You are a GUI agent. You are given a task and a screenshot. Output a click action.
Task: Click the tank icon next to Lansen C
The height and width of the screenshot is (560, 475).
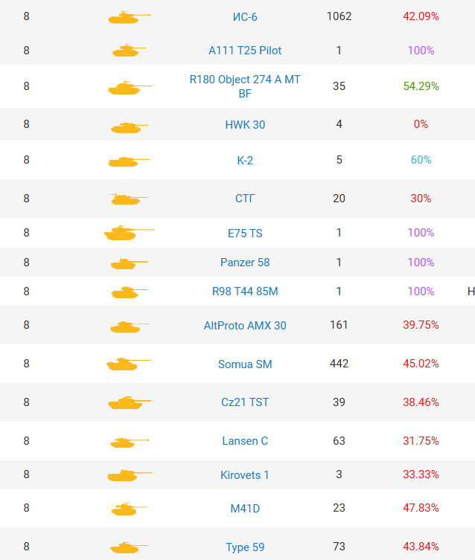[x=128, y=442]
